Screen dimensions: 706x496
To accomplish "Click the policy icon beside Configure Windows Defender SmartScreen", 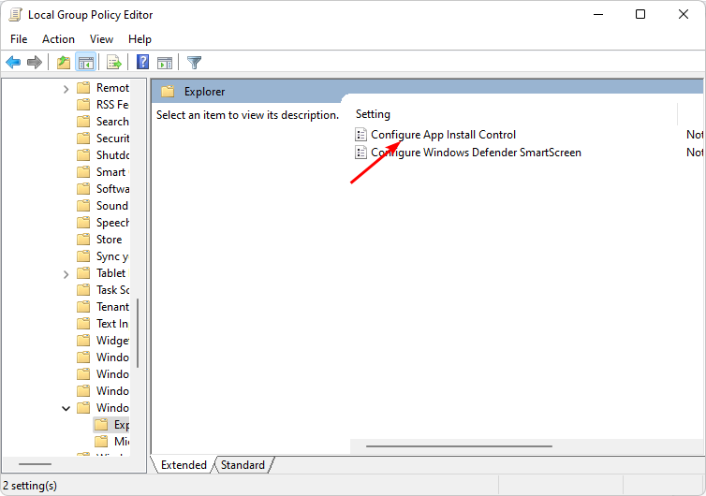I will (360, 153).
